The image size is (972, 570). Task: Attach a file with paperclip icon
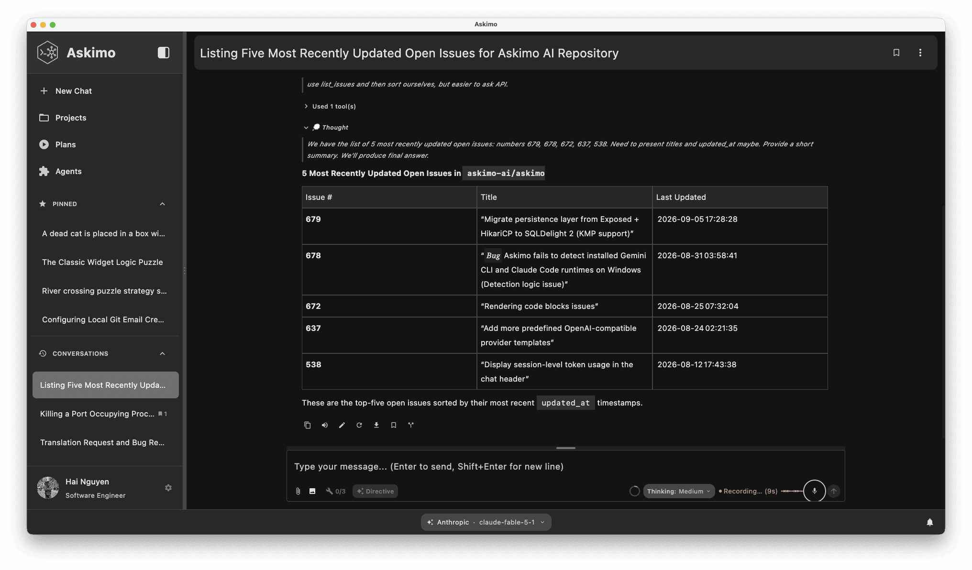click(x=298, y=491)
